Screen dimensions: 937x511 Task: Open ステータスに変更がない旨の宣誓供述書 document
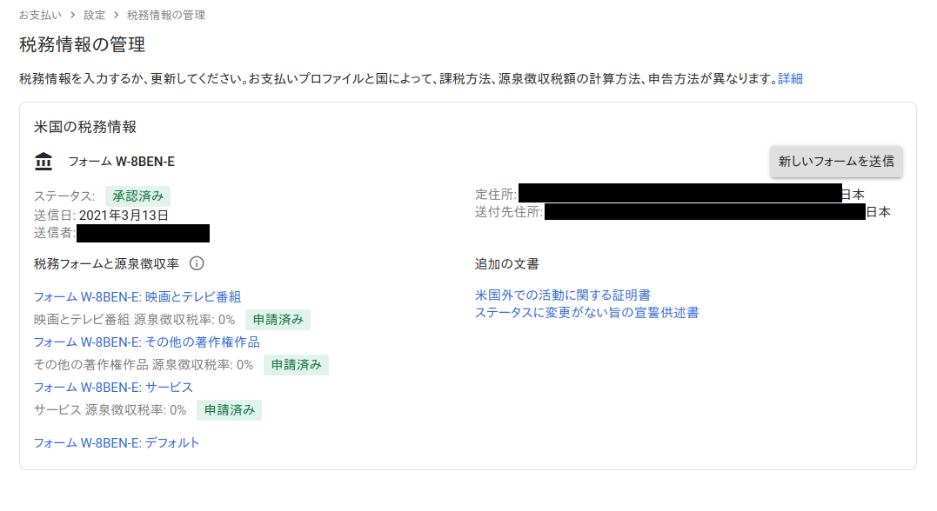586,313
